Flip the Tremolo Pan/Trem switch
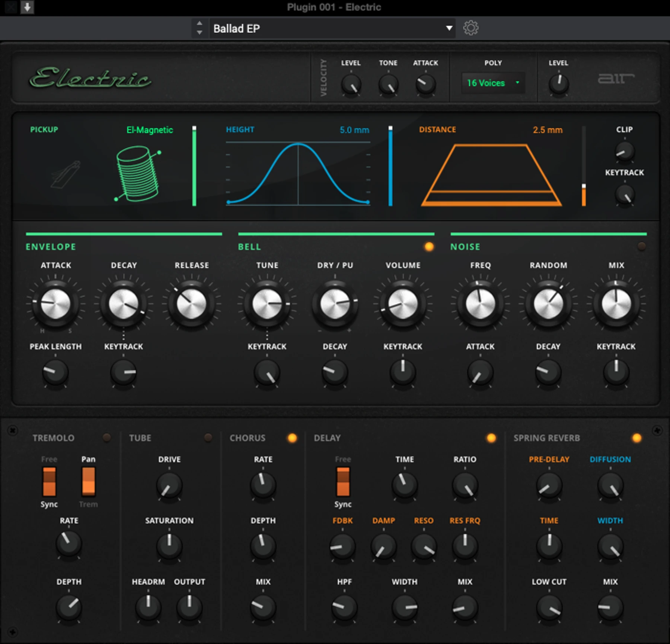 point(88,482)
